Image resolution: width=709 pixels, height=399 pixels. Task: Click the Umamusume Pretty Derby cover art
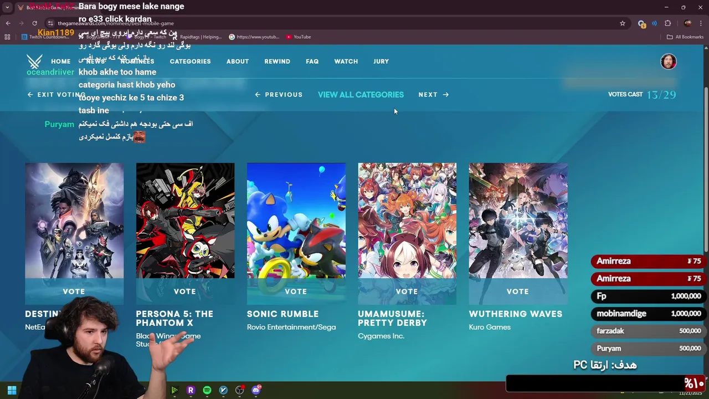(x=407, y=221)
